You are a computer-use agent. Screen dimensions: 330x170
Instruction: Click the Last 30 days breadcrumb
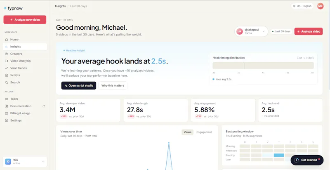coord(78,6)
